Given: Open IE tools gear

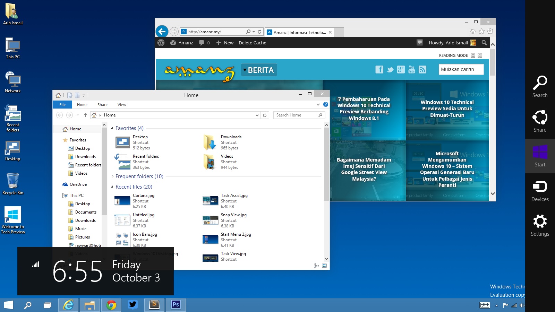Looking at the screenshot, I should (x=490, y=32).
